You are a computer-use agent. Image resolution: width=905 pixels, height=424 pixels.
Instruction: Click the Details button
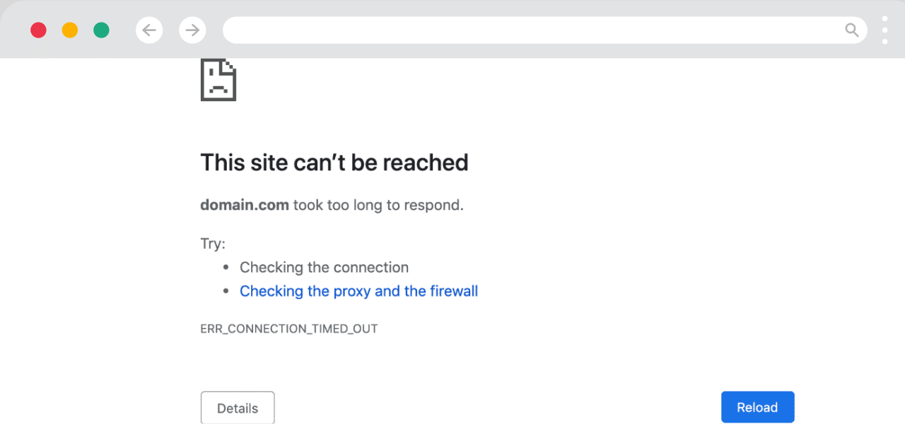pyautogui.click(x=238, y=408)
